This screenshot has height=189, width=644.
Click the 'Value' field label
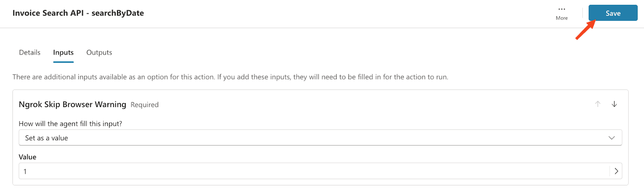(x=27, y=157)
